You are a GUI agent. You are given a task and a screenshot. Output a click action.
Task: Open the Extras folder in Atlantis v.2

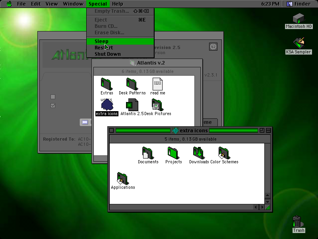coord(107,84)
